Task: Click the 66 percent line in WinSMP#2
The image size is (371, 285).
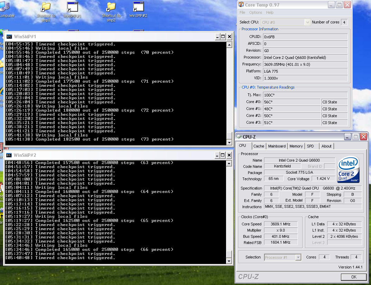Action: [89, 250]
